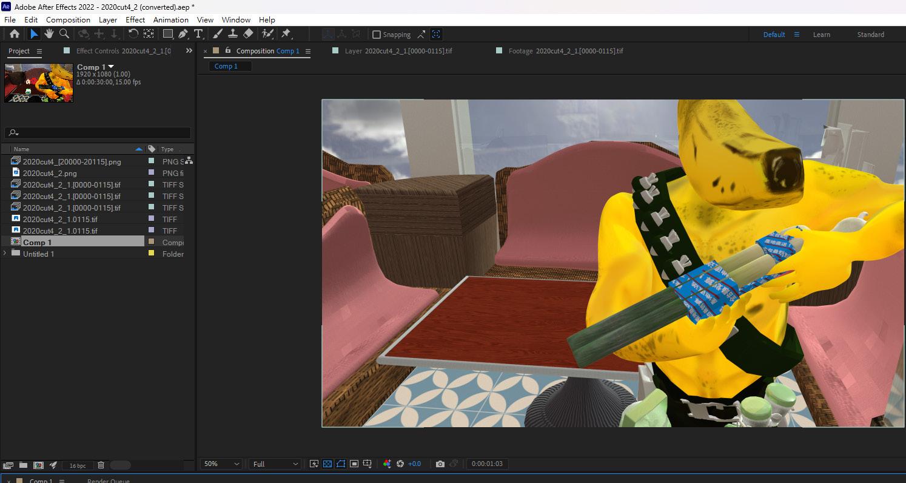This screenshot has width=906, height=483.
Task: Select the Puppet Pin tool
Action: (286, 34)
